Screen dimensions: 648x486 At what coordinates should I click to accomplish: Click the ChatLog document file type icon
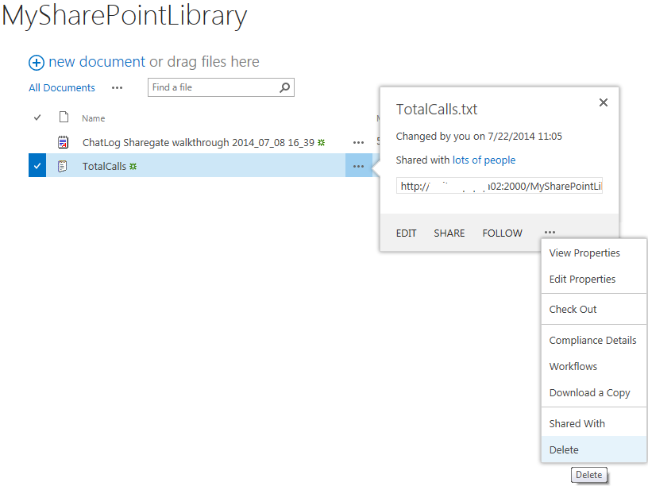click(x=63, y=142)
